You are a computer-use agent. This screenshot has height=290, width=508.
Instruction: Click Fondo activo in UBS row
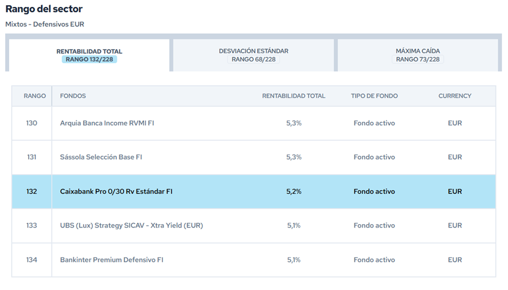tap(374, 225)
